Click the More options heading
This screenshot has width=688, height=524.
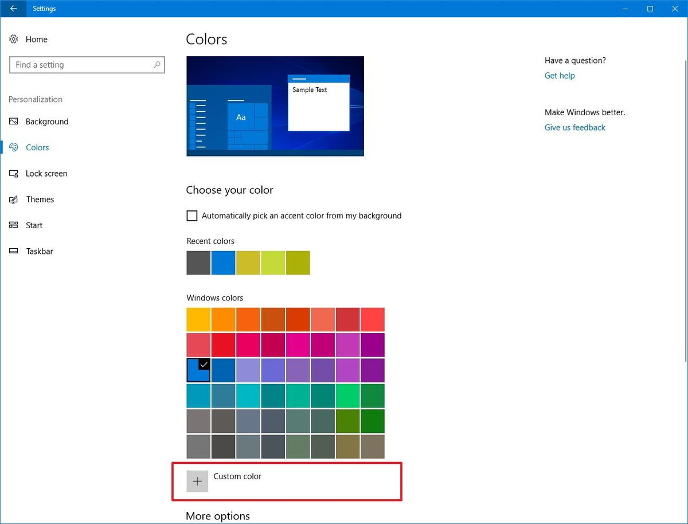coord(218,516)
